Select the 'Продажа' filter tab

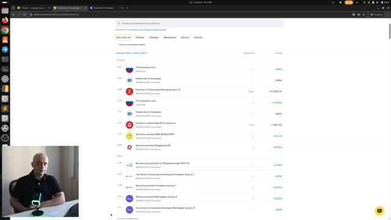pyautogui.click(x=154, y=37)
